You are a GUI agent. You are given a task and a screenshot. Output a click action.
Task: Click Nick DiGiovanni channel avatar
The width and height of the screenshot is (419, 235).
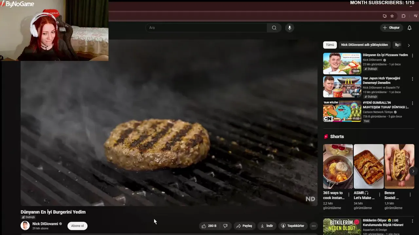[25, 226]
